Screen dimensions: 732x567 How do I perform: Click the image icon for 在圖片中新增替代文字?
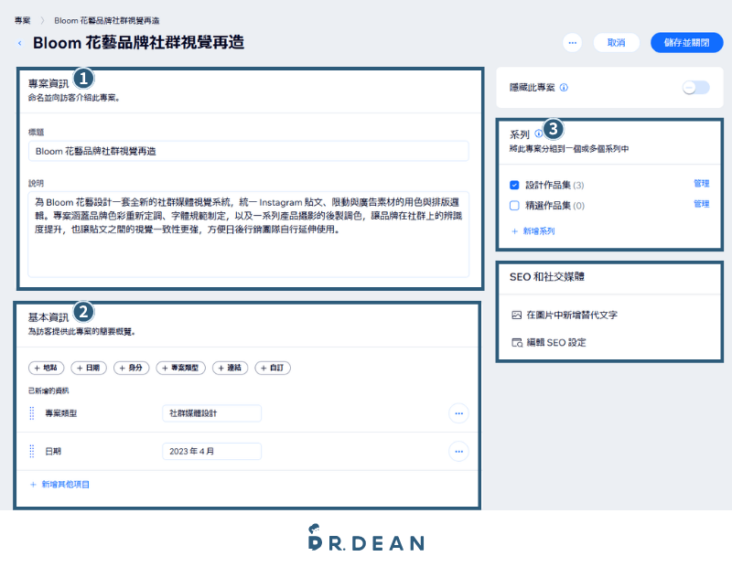pos(516,316)
